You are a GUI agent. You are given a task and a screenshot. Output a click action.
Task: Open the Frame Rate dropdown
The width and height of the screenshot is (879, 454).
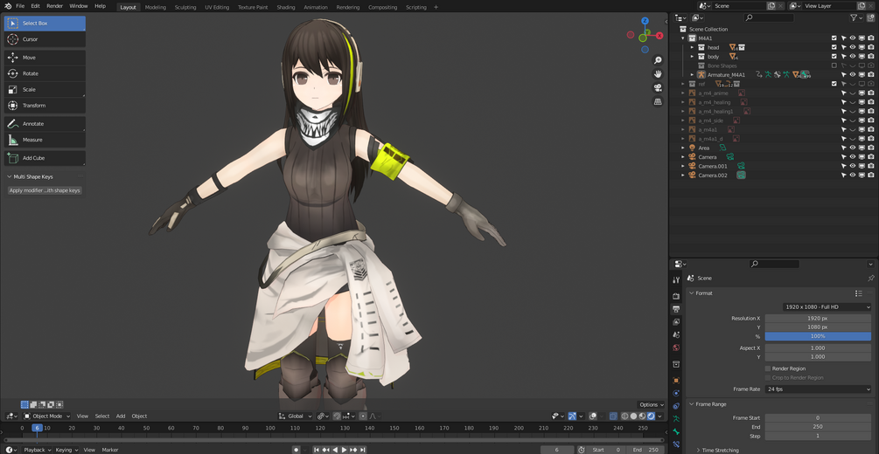818,389
